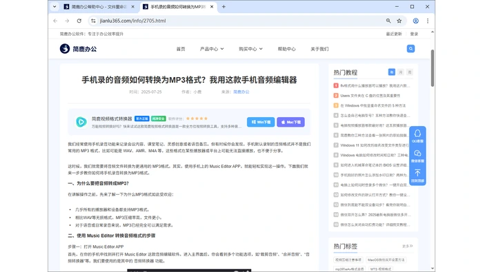Open a new tab with plus button
Viewport: 483px width, 272px height.
point(224,6)
